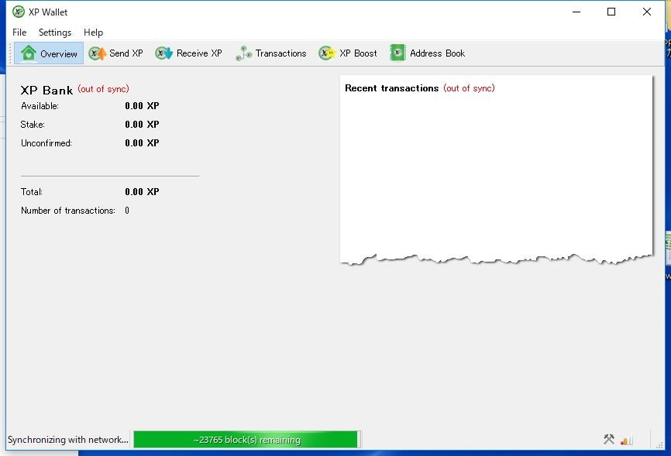Click the mining tools status icon

[x=609, y=439]
